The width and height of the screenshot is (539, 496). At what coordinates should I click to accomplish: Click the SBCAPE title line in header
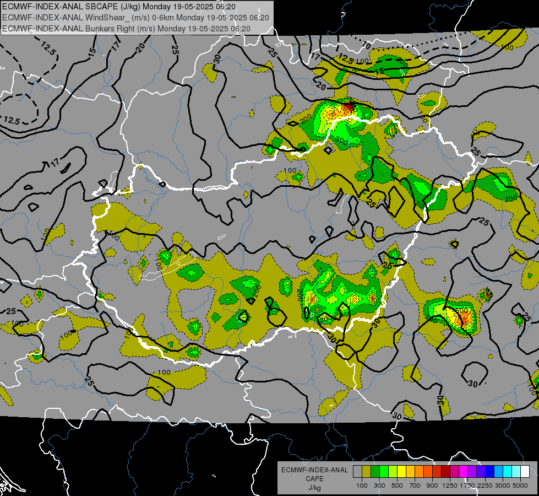[119, 7]
